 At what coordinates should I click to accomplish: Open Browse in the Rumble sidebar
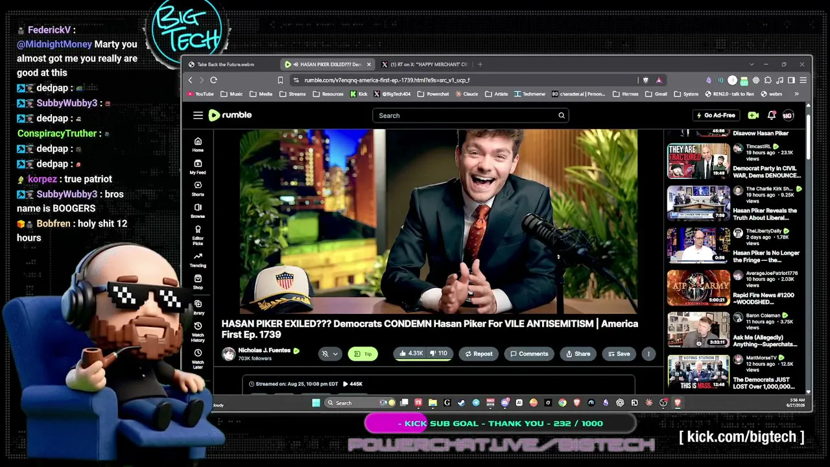[198, 211]
